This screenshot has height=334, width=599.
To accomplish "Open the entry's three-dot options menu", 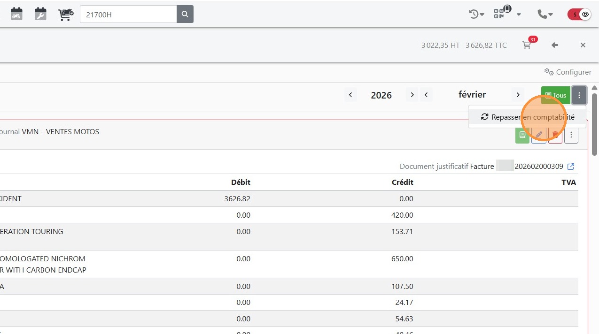I will 571,135.
